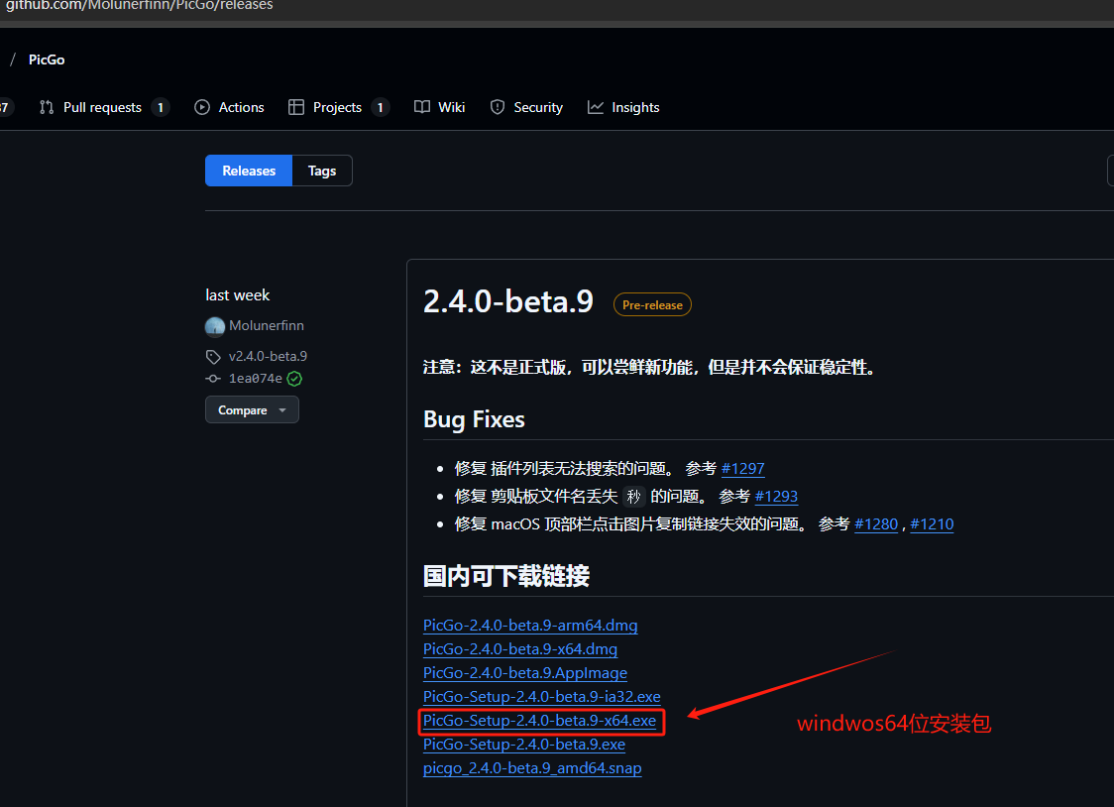
Task: Click the Insights graph icon
Action: tap(596, 107)
